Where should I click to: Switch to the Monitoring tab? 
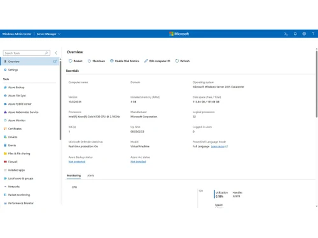(74, 176)
